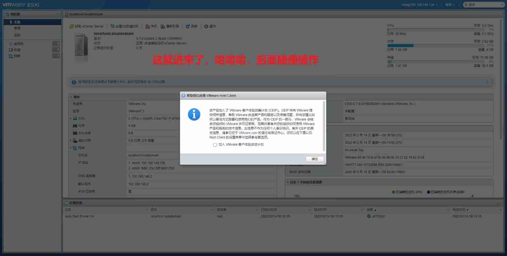The width and height of the screenshot is (507, 256).
Task: Click the info icon in the evaluation-mode banner
Action: 74,82
